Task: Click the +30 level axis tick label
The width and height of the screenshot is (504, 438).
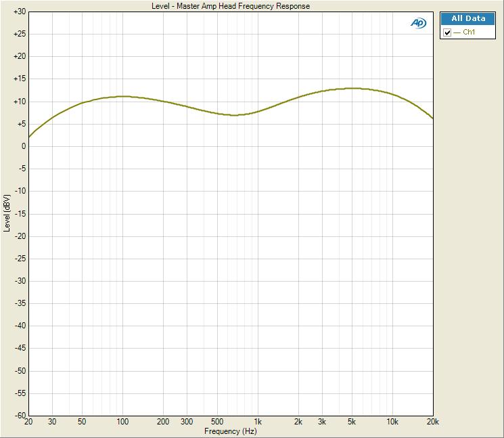Action: click(x=20, y=12)
